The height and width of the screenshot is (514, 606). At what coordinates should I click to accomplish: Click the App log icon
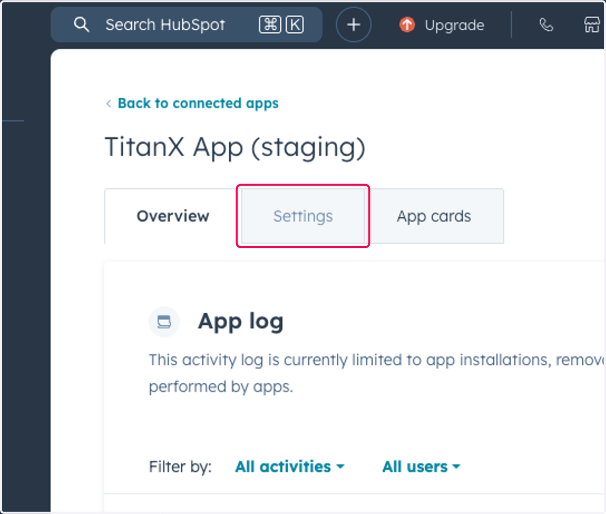click(x=164, y=321)
